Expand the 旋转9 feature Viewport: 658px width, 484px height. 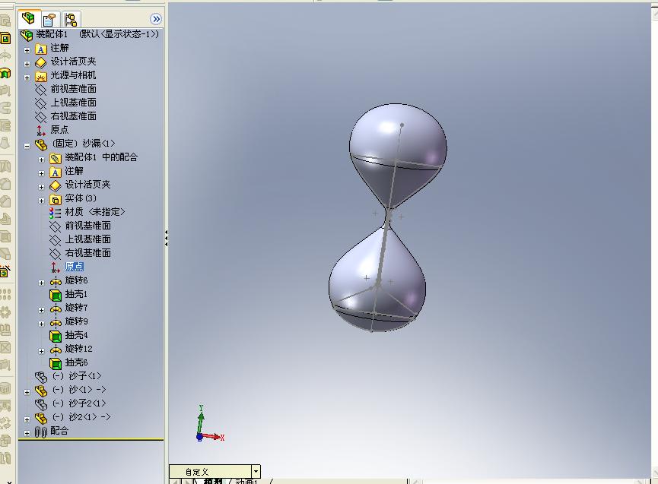pyautogui.click(x=41, y=324)
